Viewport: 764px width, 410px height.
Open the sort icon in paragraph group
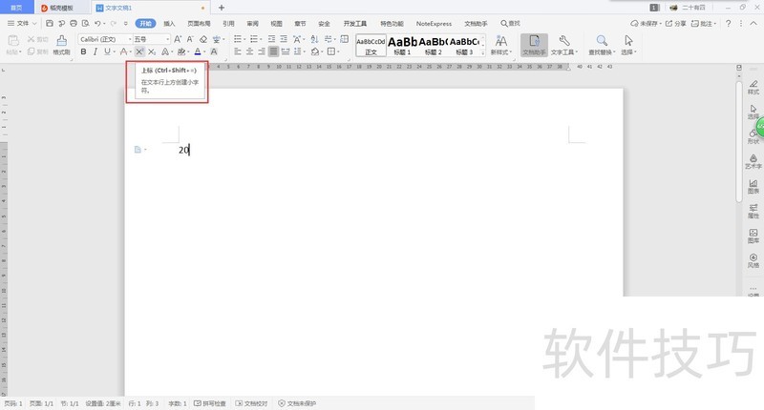coord(314,39)
